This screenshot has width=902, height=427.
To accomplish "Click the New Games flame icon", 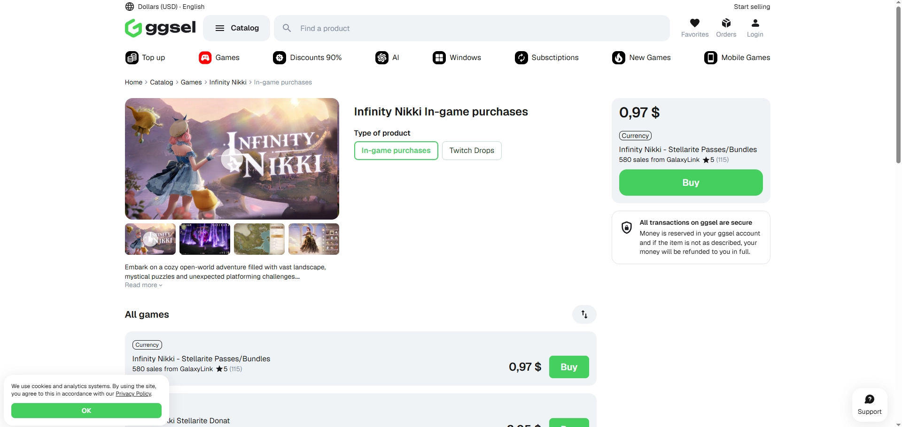I will (619, 58).
